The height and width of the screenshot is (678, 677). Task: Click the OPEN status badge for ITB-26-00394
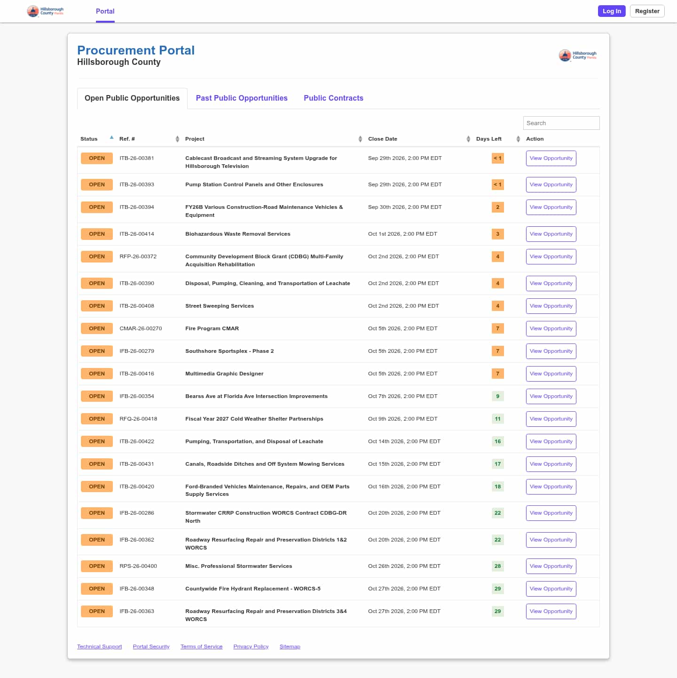coord(97,207)
